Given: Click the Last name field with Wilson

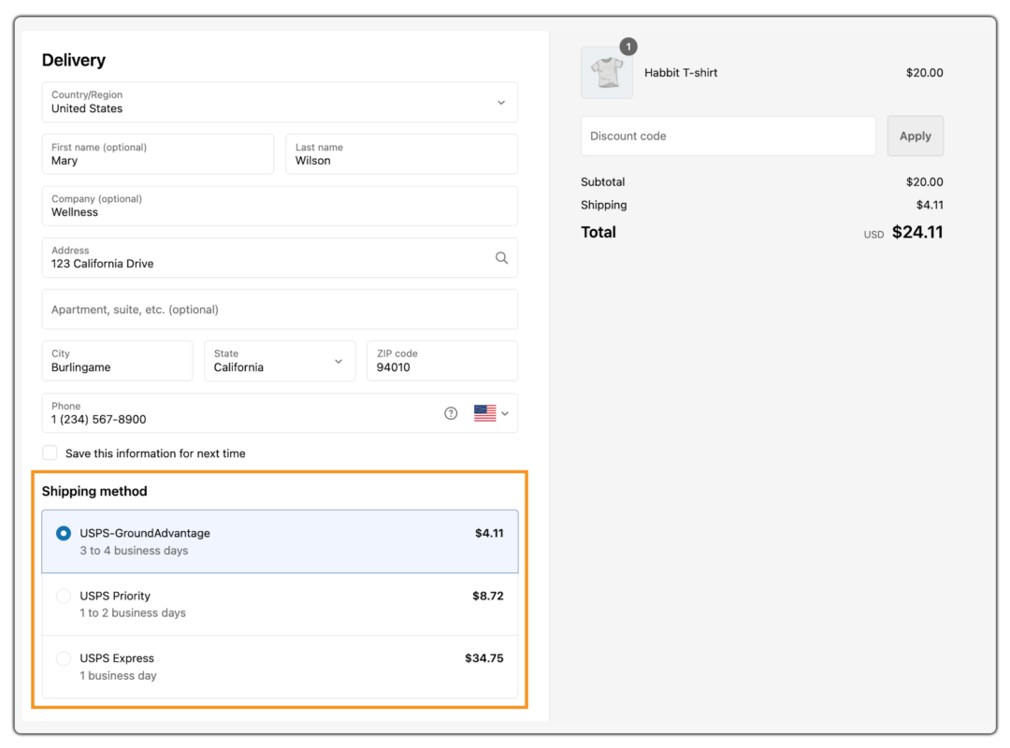Looking at the screenshot, I should [x=401, y=154].
